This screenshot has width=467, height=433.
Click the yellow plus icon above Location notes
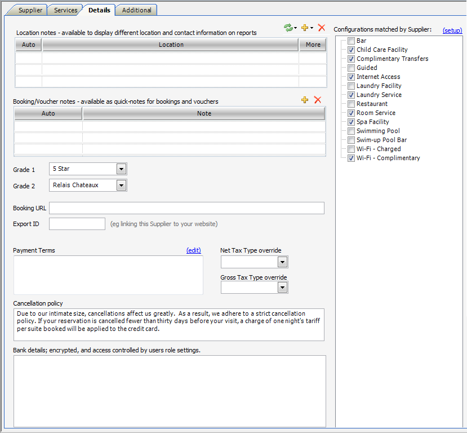pos(305,28)
